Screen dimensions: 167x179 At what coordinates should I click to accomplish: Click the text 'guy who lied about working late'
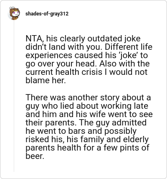(87, 106)
